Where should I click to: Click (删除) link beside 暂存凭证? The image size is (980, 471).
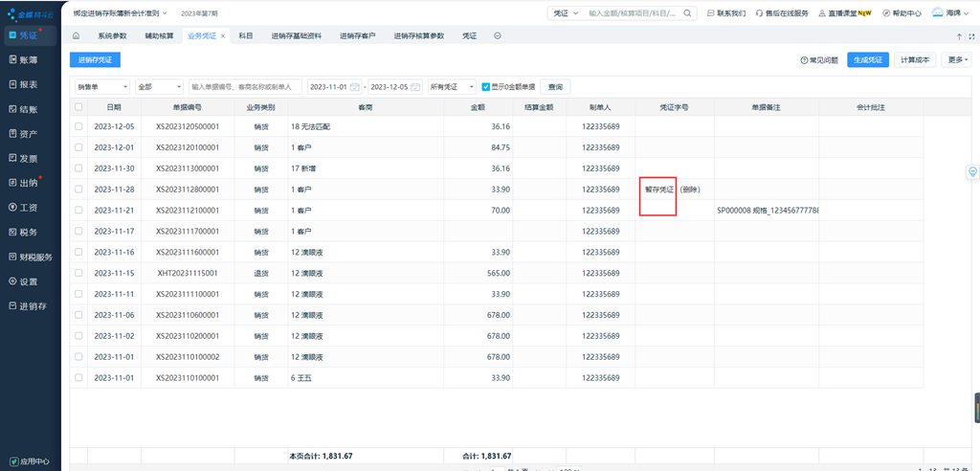click(689, 190)
